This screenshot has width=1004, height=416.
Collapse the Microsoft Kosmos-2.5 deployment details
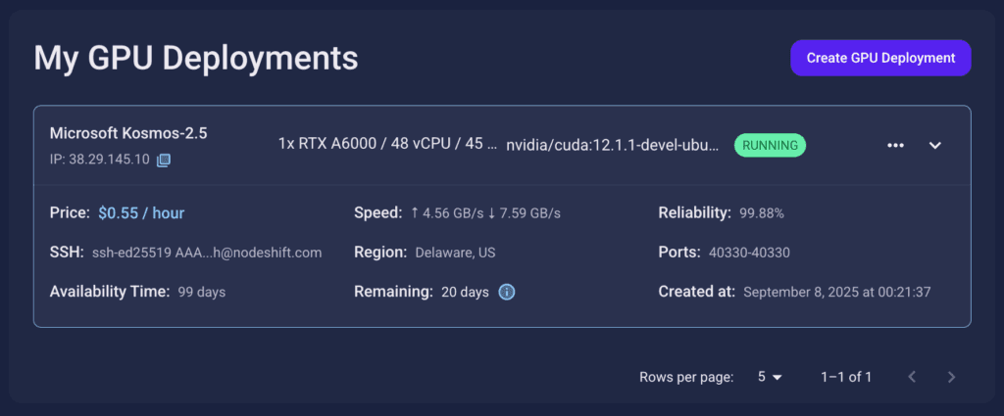coord(934,146)
